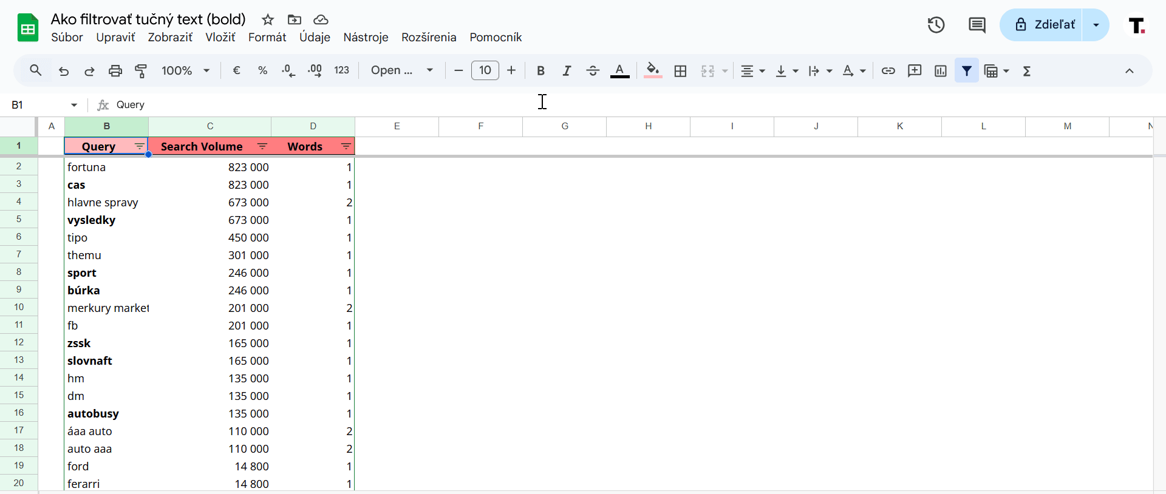Select the cell containing merkury market
The height and width of the screenshot is (494, 1166).
pyautogui.click(x=106, y=308)
